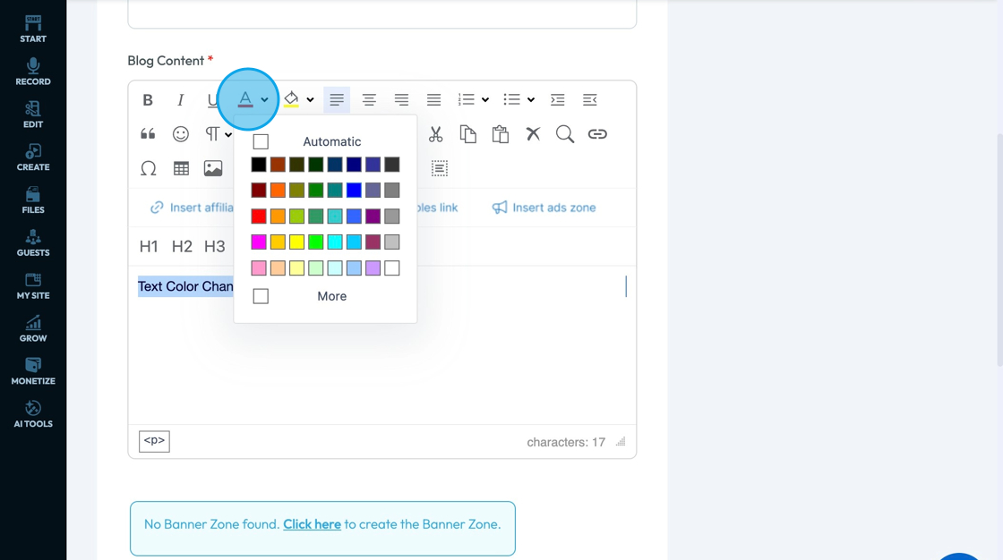The width and height of the screenshot is (1003, 560).
Task: Open the highlight color dropdown arrow
Action: (310, 99)
